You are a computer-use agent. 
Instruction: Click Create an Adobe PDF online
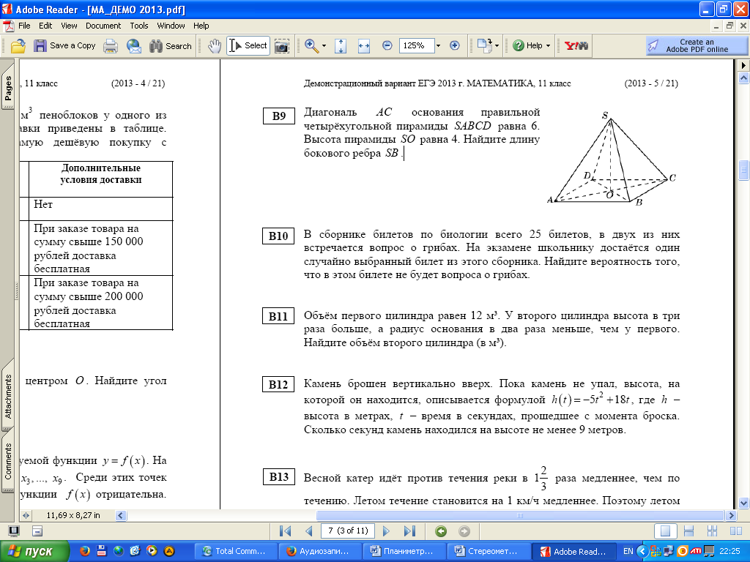696,46
